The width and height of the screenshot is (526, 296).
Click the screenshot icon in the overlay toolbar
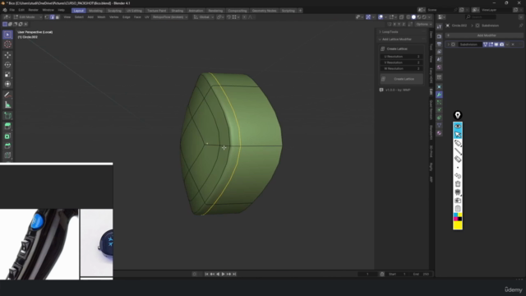tap(458, 201)
